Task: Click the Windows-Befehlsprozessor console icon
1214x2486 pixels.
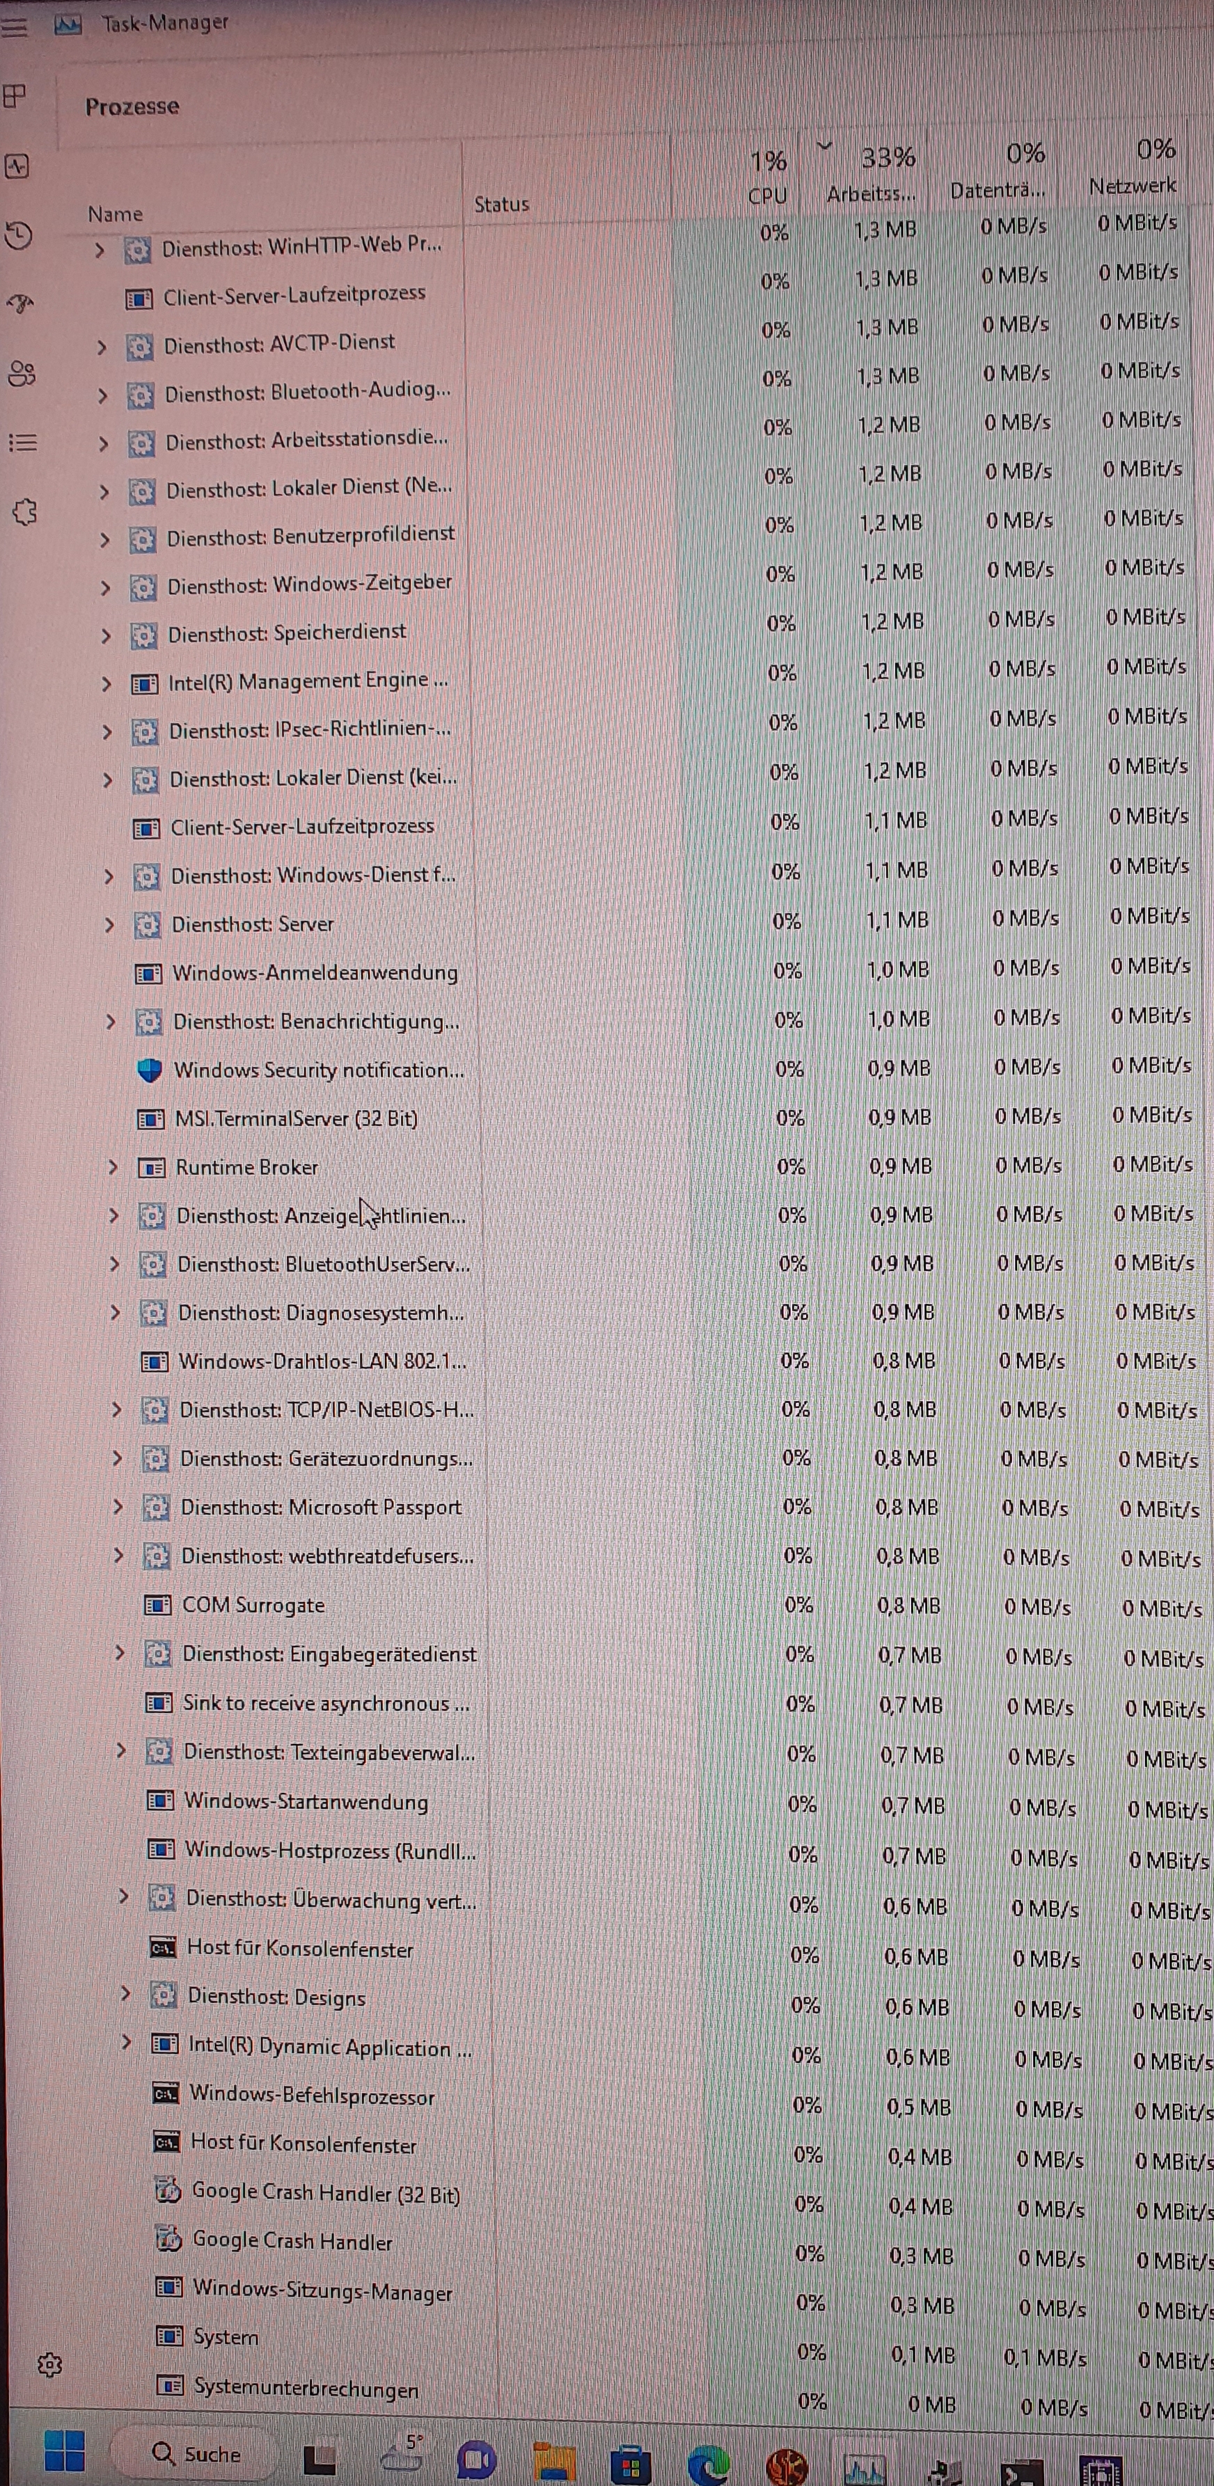Action: [165, 2093]
